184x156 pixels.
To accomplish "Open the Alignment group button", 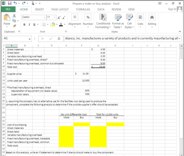I will (x=75, y=21).
